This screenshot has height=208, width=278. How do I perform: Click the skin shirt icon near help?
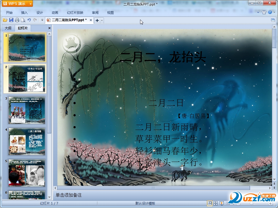point(264,12)
